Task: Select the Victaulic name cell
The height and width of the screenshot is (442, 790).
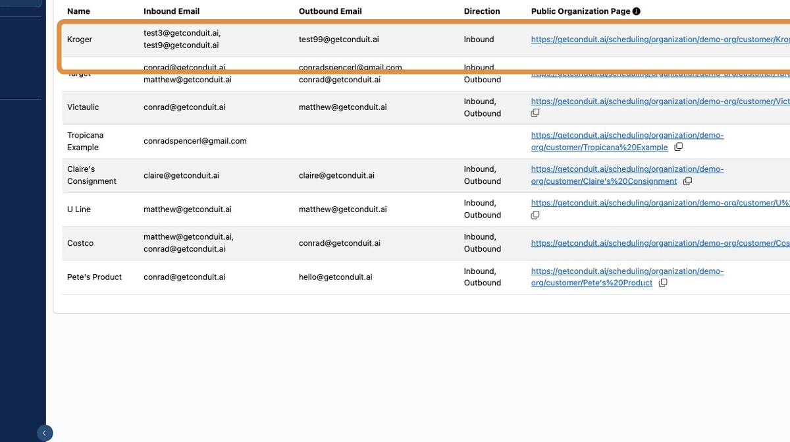Action: pos(83,107)
